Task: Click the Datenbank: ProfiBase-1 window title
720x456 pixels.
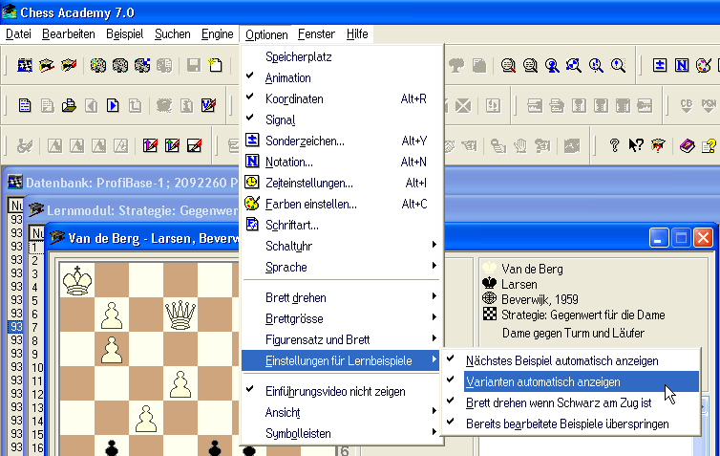Action: click(132, 183)
